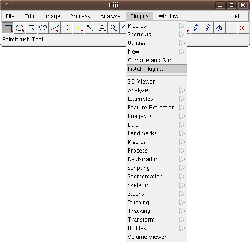Expand the lower Utilities submenu
Image resolution: width=250 pixels, height=242 pixels.
157,228
